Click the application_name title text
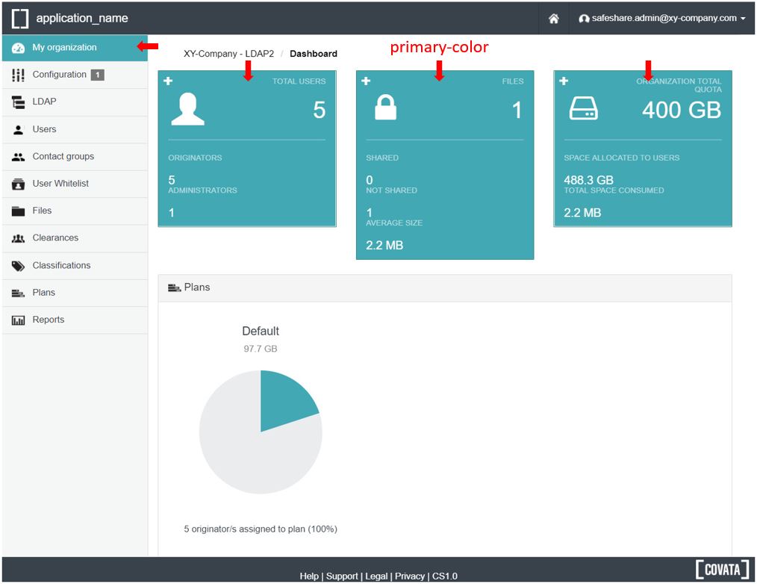This screenshot has height=584, width=757. click(82, 19)
